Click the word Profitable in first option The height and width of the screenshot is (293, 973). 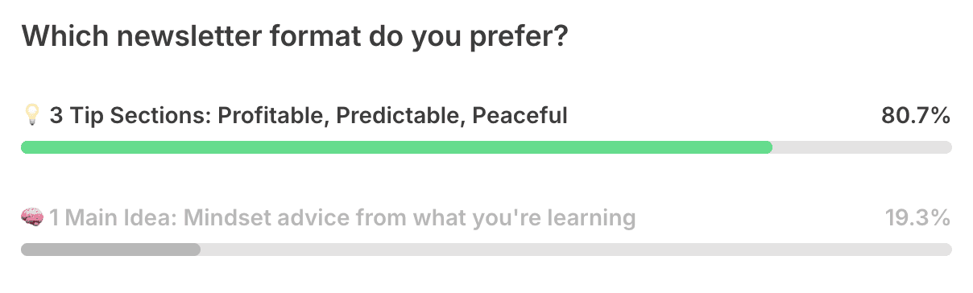[274, 117]
